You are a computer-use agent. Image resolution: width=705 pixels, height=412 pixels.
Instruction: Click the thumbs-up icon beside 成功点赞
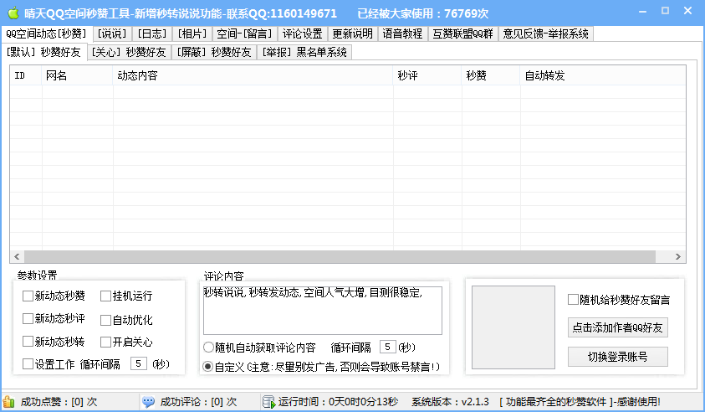click(8, 402)
